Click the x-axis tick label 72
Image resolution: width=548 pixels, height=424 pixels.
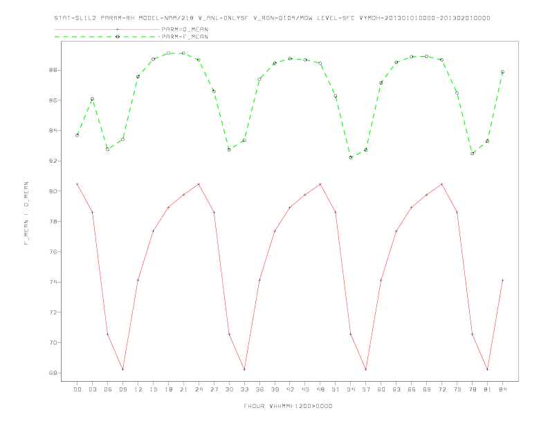point(441,389)
